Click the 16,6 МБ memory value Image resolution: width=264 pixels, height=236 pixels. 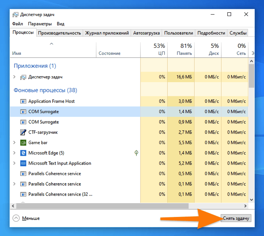pyautogui.click(x=184, y=77)
